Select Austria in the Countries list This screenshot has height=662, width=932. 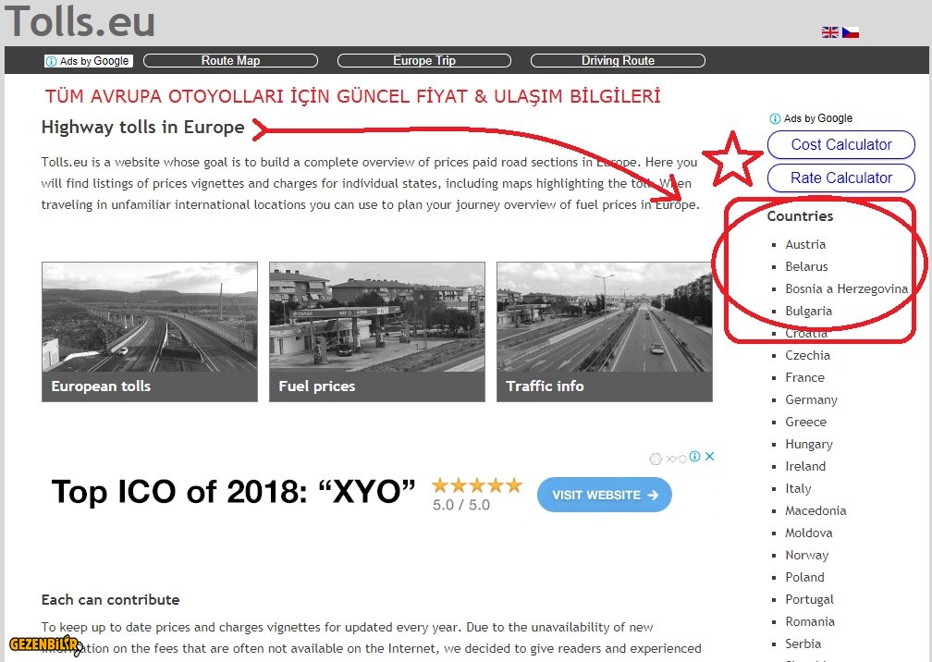[x=805, y=245]
